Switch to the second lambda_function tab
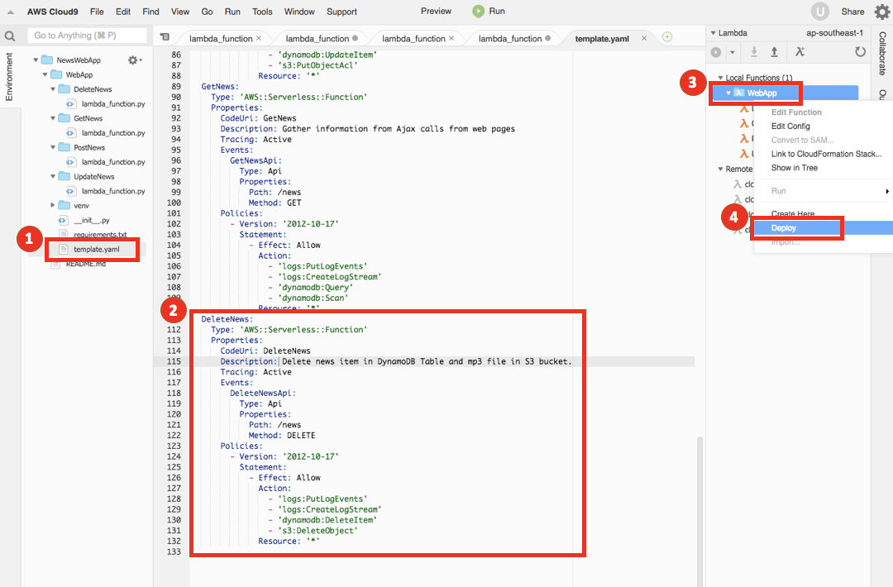 click(318, 38)
